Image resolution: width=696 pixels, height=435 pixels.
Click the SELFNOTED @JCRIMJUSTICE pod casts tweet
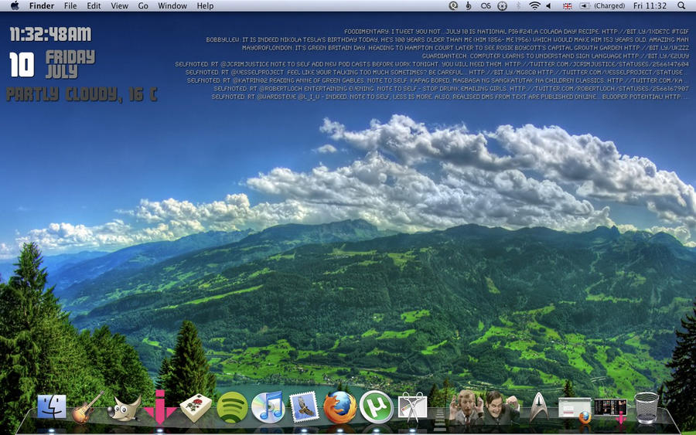tap(432, 64)
